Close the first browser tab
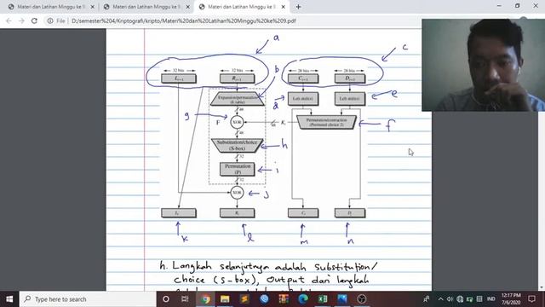545x307 pixels. coord(93,7)
